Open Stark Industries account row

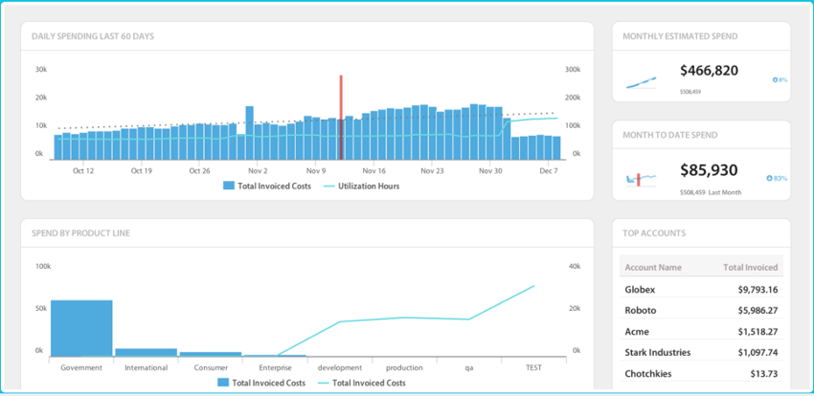[x=701, y=353]
